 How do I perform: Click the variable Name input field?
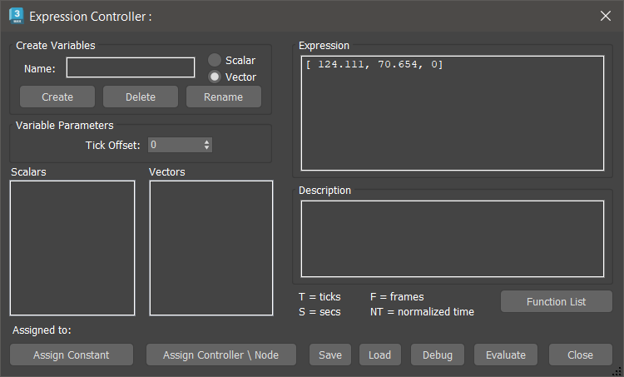[x=131, y=67]
